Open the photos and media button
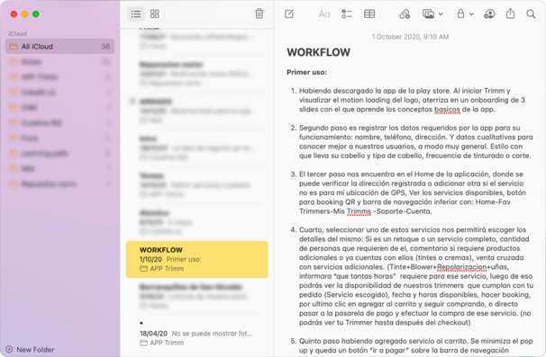The height and width of the screenshot is (357, 546). click(x=428, y=13)
